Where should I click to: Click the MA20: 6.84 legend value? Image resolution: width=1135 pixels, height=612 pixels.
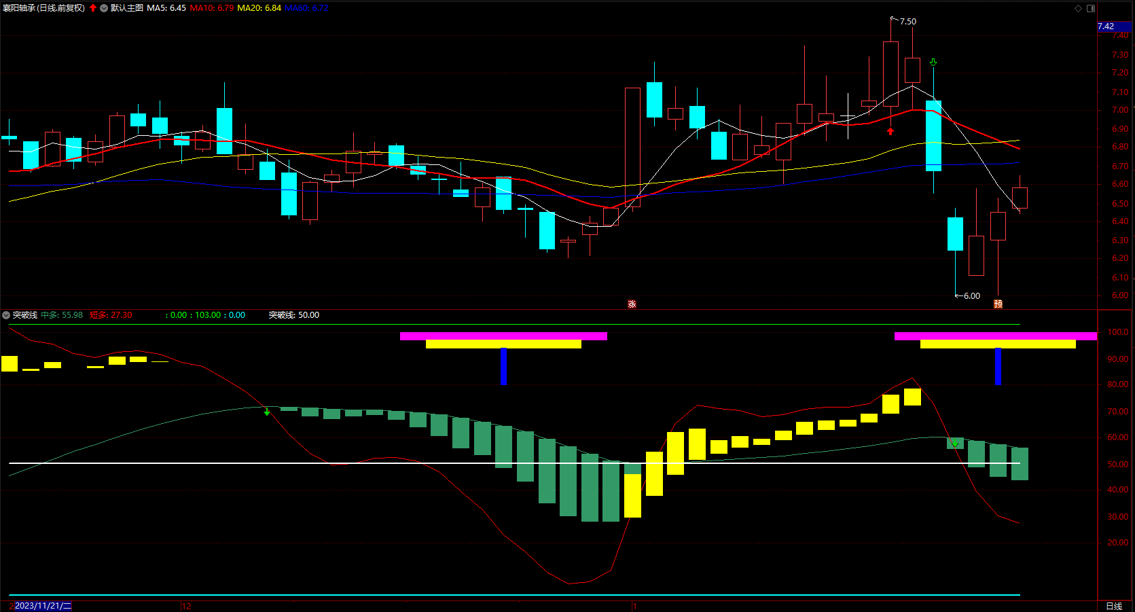[259, 8]
